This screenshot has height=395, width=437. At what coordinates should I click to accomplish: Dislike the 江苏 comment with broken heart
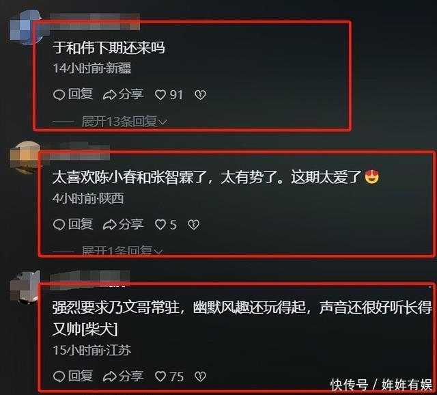200,377
